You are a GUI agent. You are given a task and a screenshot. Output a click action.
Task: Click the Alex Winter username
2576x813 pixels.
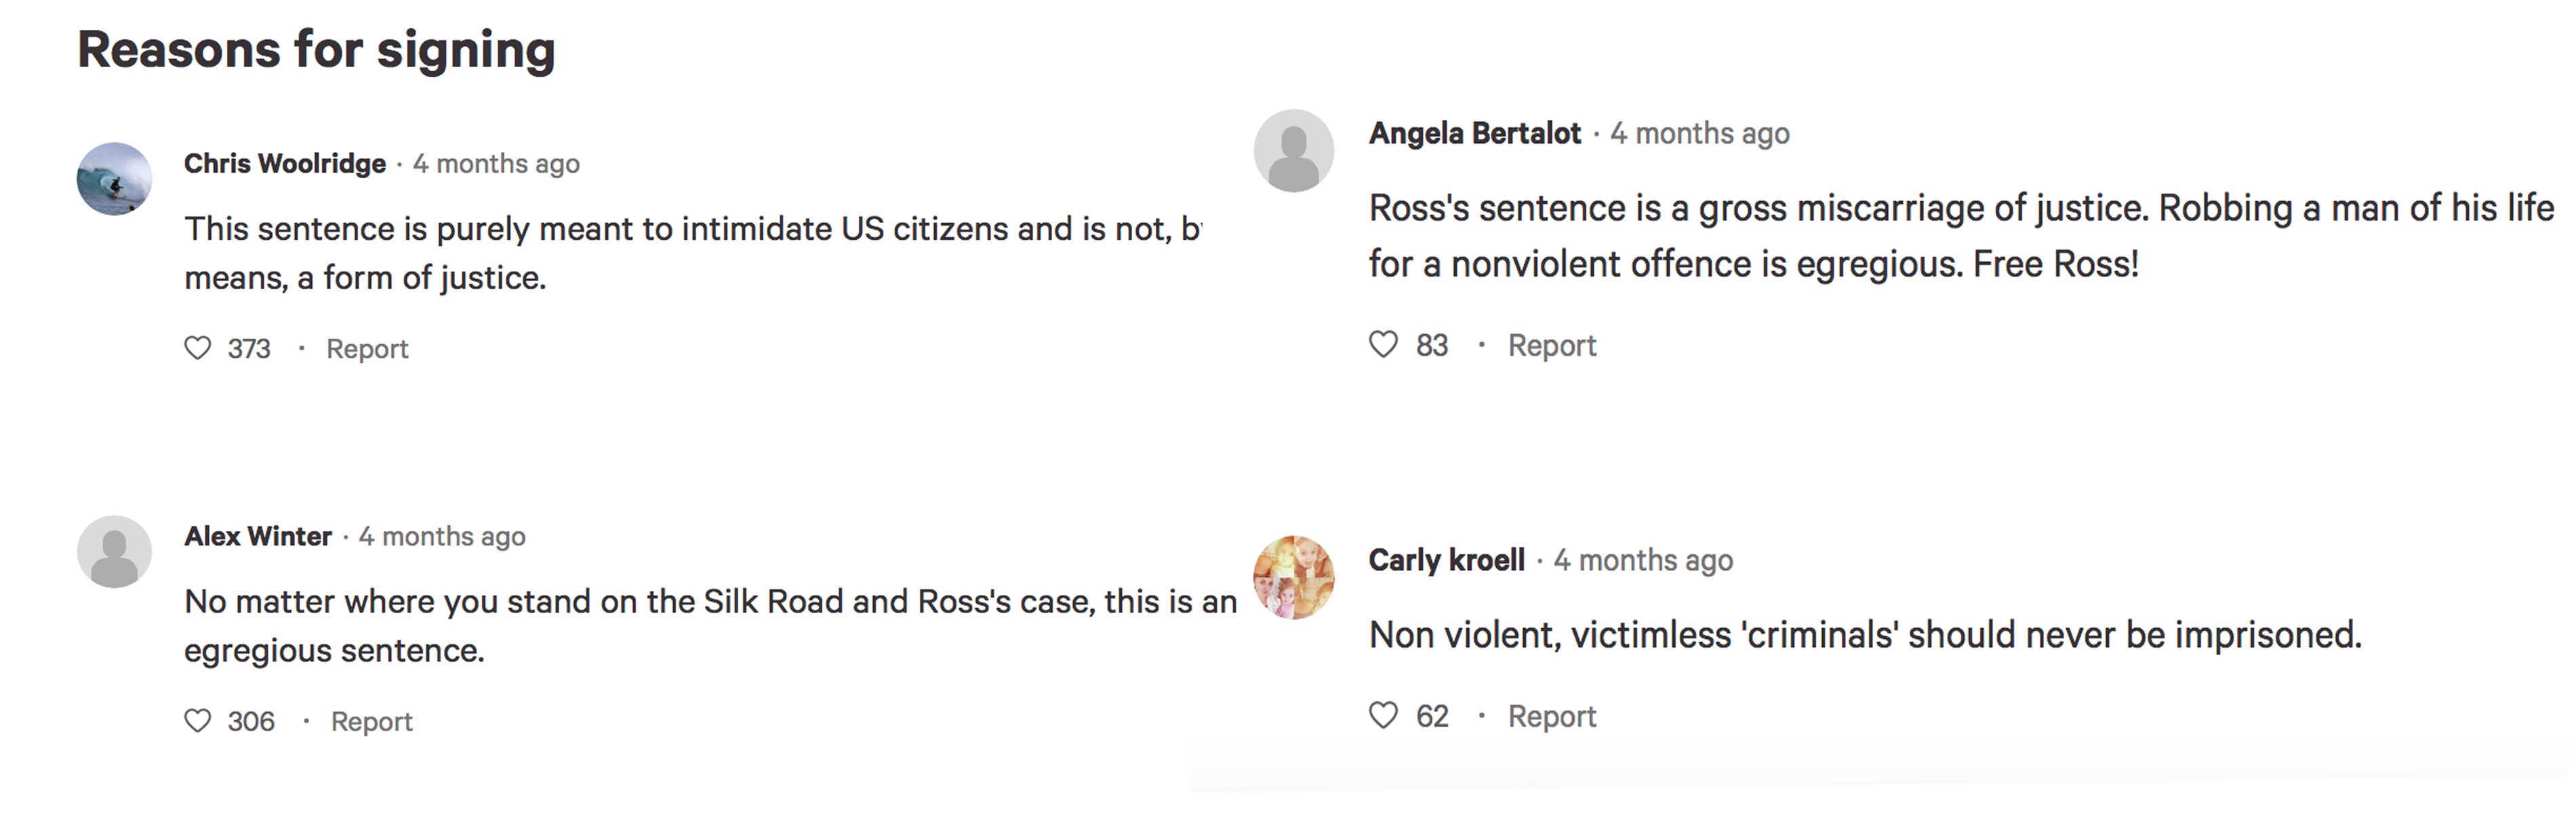coord(258,537)
